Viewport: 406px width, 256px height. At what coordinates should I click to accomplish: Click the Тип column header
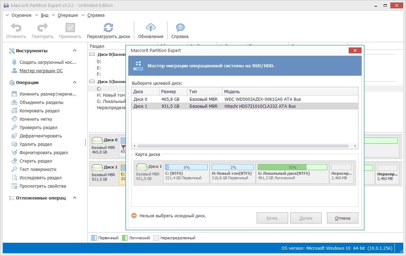205,91
